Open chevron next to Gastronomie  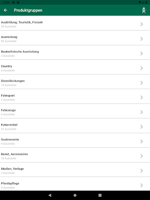point(142,141)
